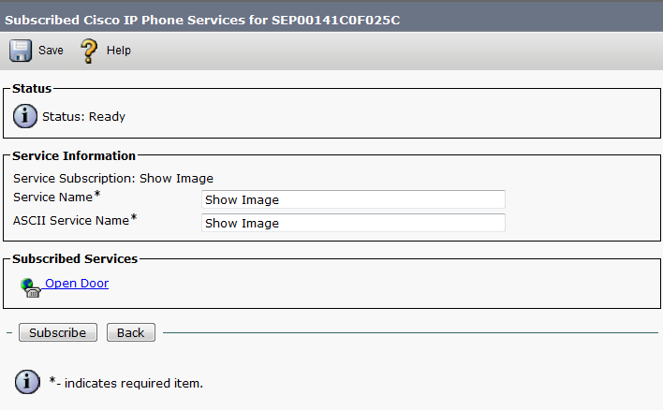Focus the Service Name text field
Screen dimensions: 663x410
(353, 199)
